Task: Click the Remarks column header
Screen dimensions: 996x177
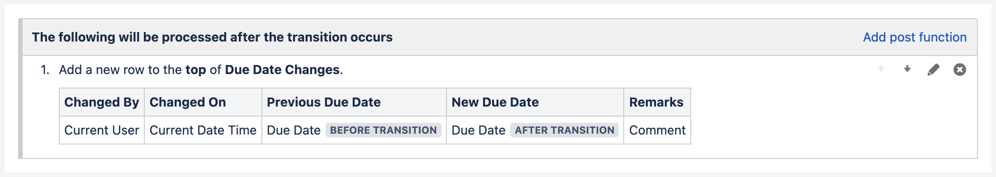Action: tap(657, 102)
